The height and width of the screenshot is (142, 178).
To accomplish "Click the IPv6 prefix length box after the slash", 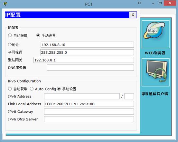I will (129, 96).
